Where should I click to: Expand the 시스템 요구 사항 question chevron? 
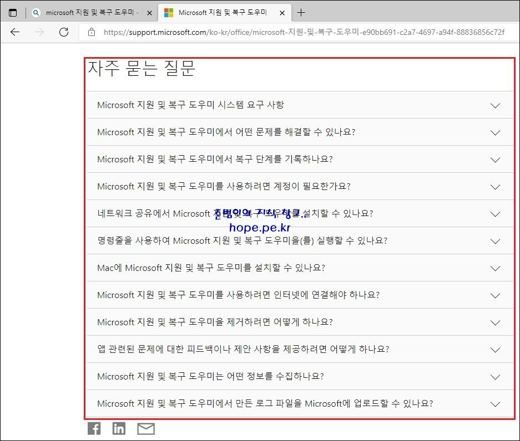[x=495, y=106]
